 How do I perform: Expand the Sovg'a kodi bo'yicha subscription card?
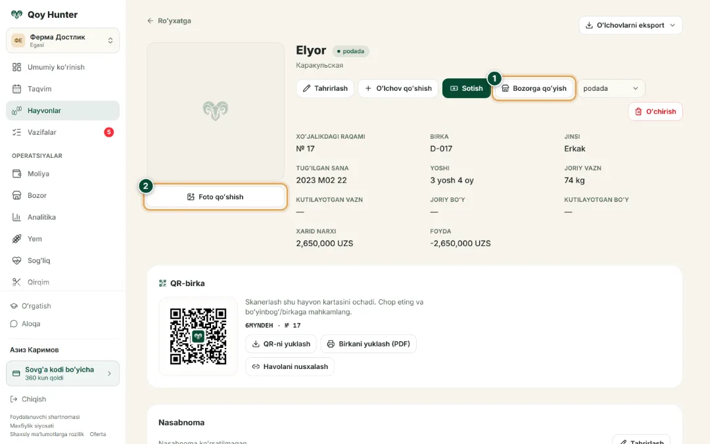(x=62, y=374)
